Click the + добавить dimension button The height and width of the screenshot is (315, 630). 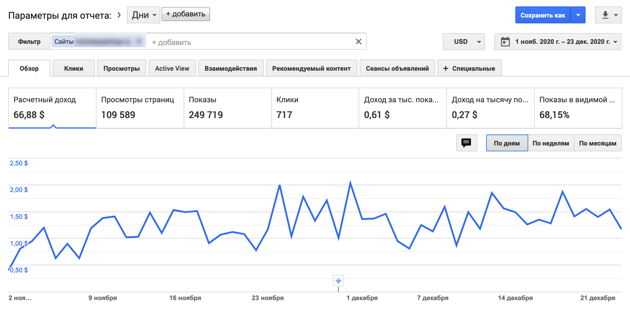pyautogui.click(x=185, y=14)
